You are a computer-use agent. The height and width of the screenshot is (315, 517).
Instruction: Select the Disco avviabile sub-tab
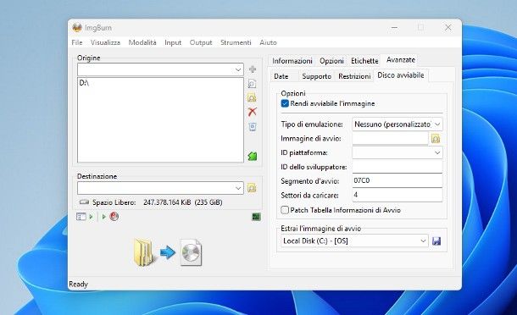pyautogui.click(x=401, y=75)
